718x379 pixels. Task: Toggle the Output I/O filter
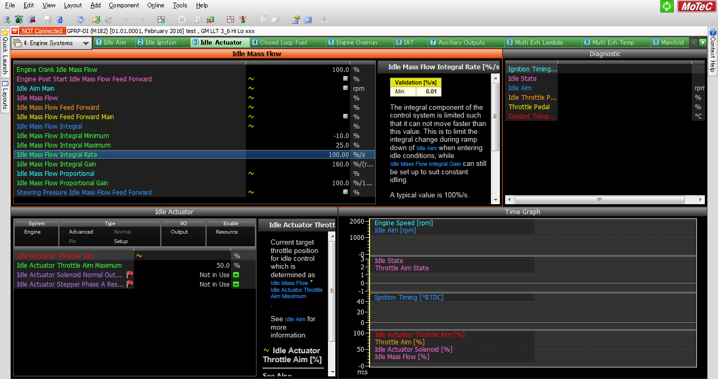179,231
